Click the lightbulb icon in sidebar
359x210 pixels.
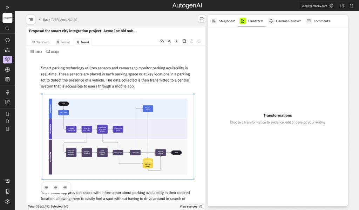point(7,92)
